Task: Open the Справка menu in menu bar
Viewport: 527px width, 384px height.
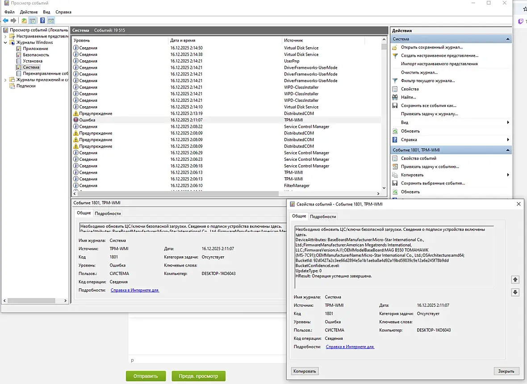Action: 63,12
